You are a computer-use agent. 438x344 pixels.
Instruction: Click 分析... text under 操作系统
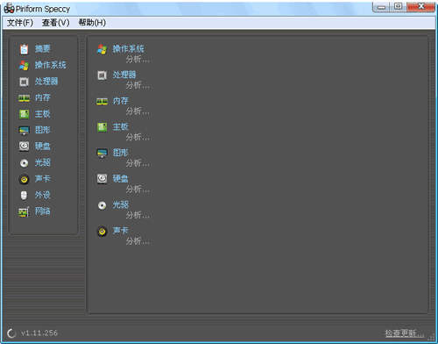[x=138, y=60]
